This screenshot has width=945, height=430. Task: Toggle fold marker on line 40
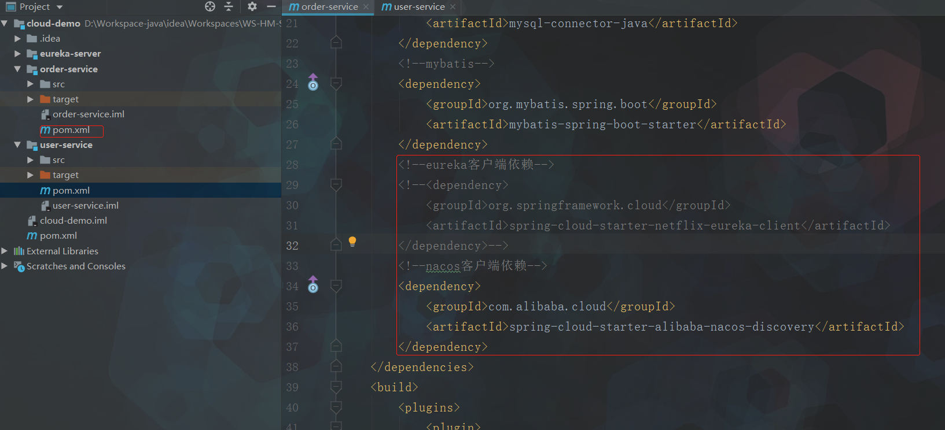click(x=336, y=407)
